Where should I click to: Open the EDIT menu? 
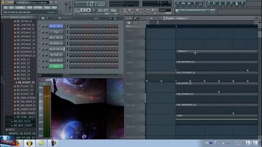11,7
